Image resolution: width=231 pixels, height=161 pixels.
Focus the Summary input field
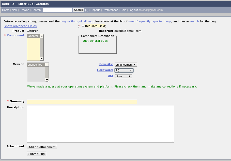[x=82, y=102]
